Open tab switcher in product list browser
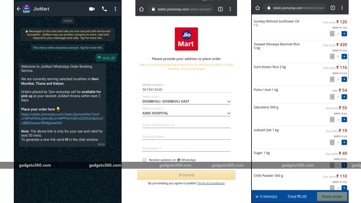The height and width of the screenshot is (203, 361). [333, 8]
